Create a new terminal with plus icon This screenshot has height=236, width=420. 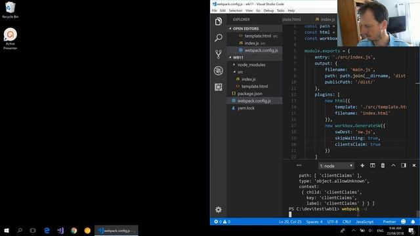pos(362,166)
